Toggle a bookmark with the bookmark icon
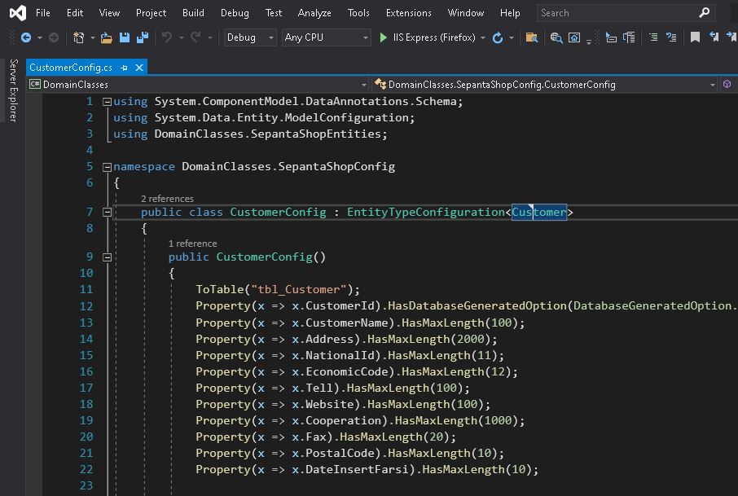Image resolution: width=738 pixels, height=496 pixels. point(695,37)
